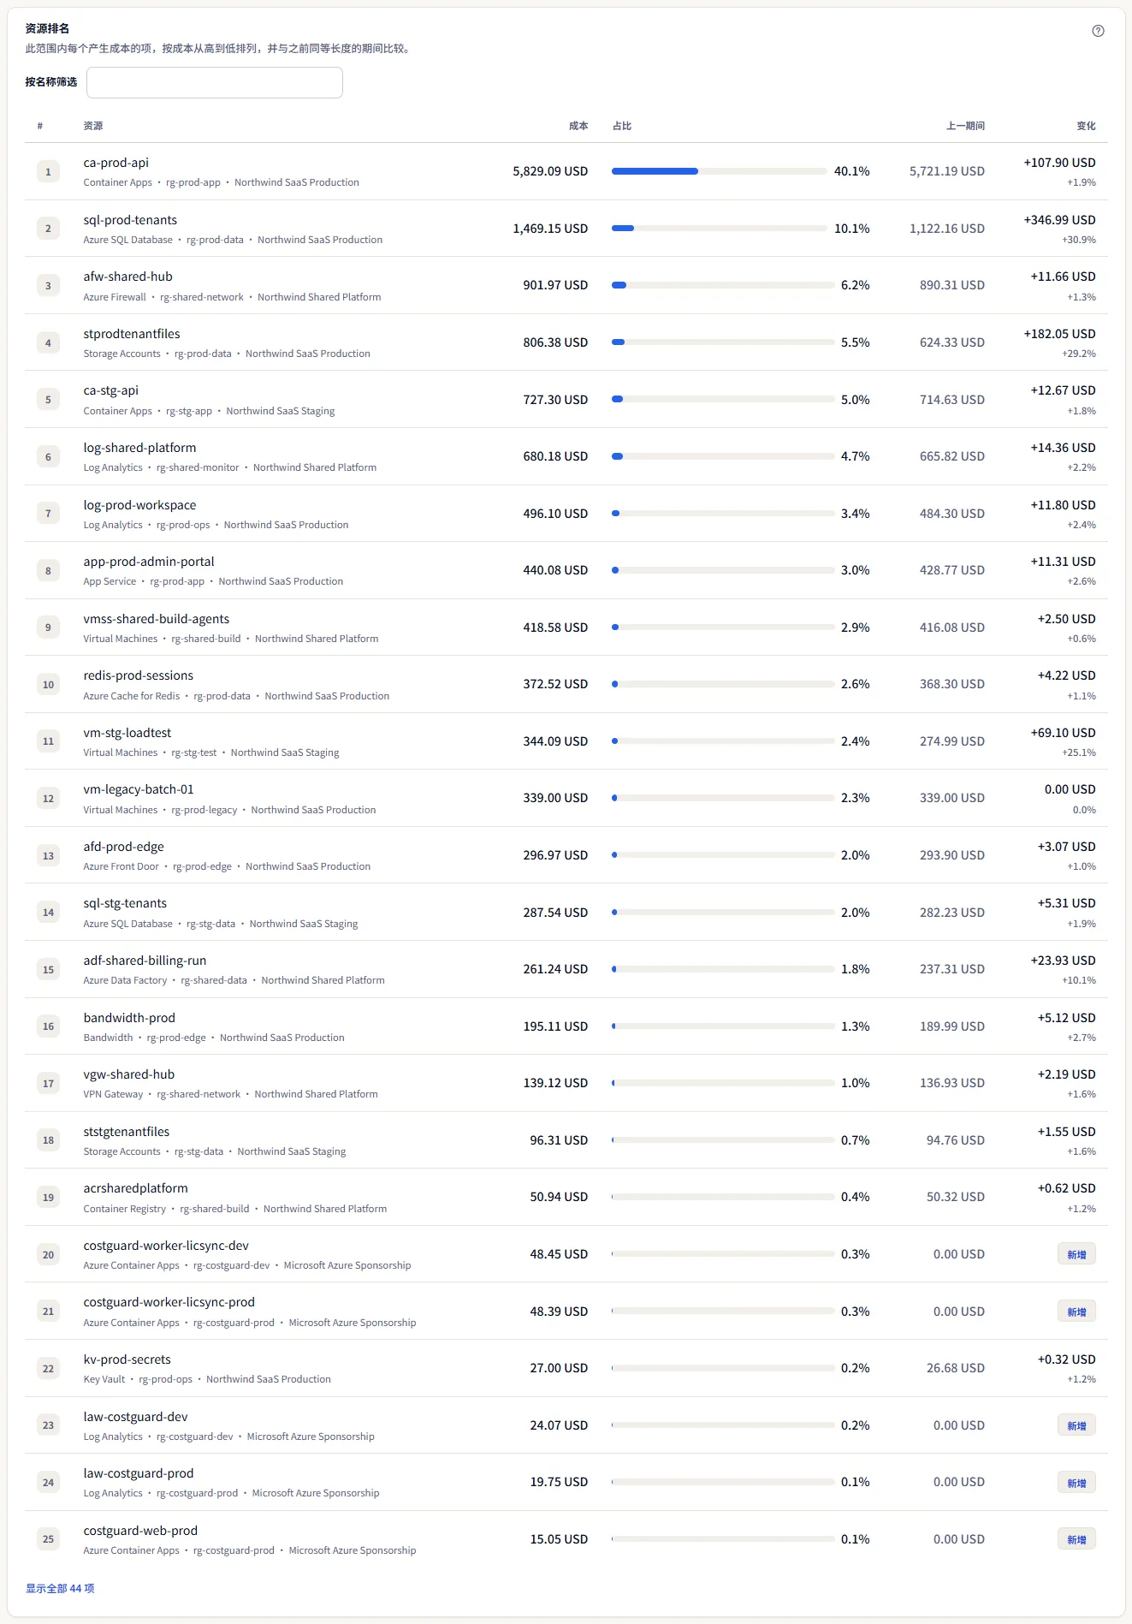
Task: Click rank badge 12 in the list
Action: pos(48,799)
